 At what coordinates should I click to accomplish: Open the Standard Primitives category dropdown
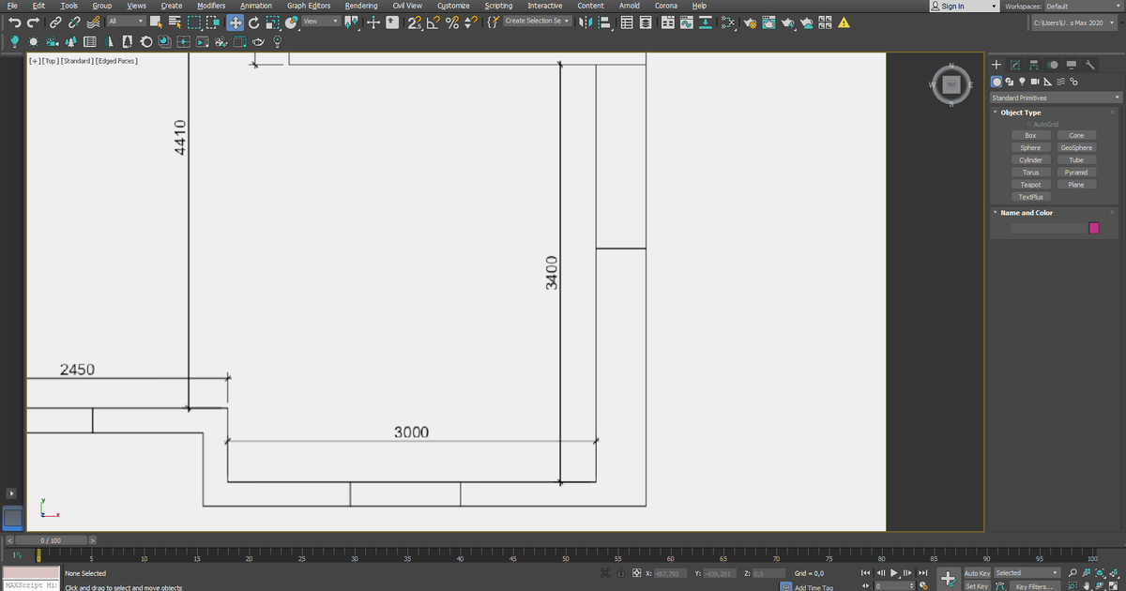(1057, 98)
